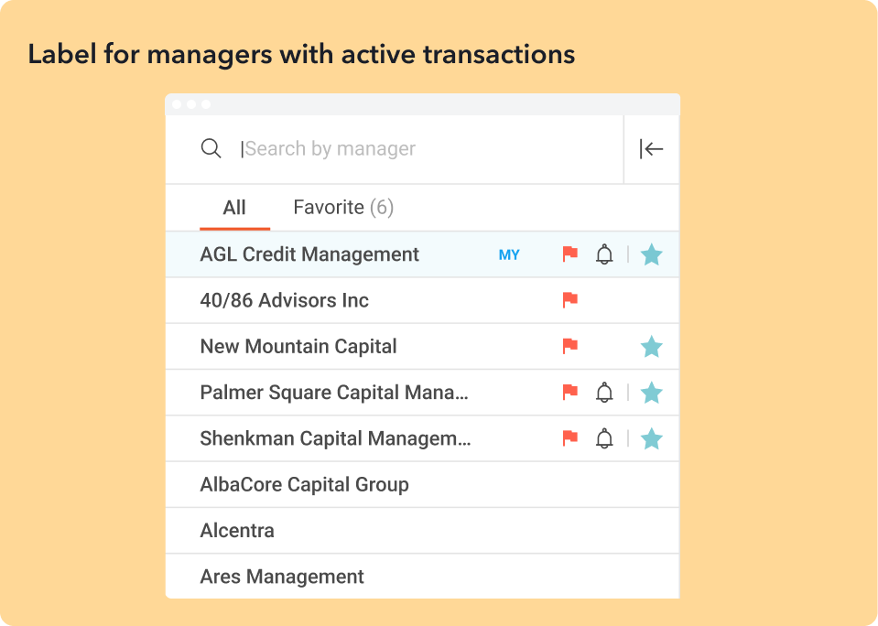Collapse the panel with arrow icon
The width and height of the screenshot is (878, 626).
point(651,149)
